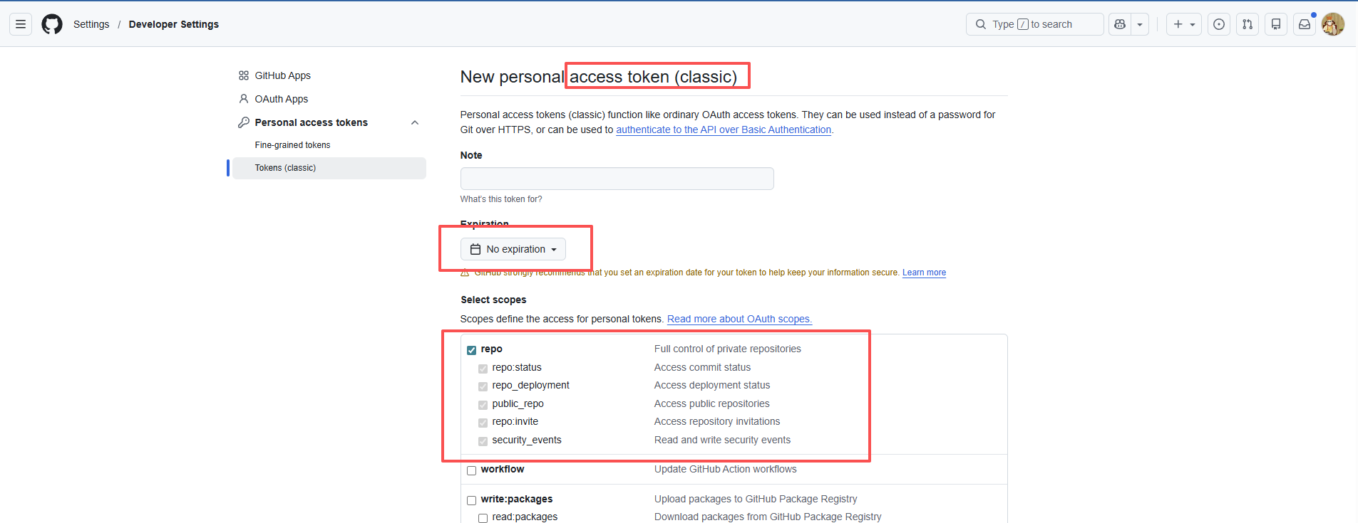Go to the GitHub homepage logo
The width and height of the screenshot is (1358, 523).
[x=52, y=24]
